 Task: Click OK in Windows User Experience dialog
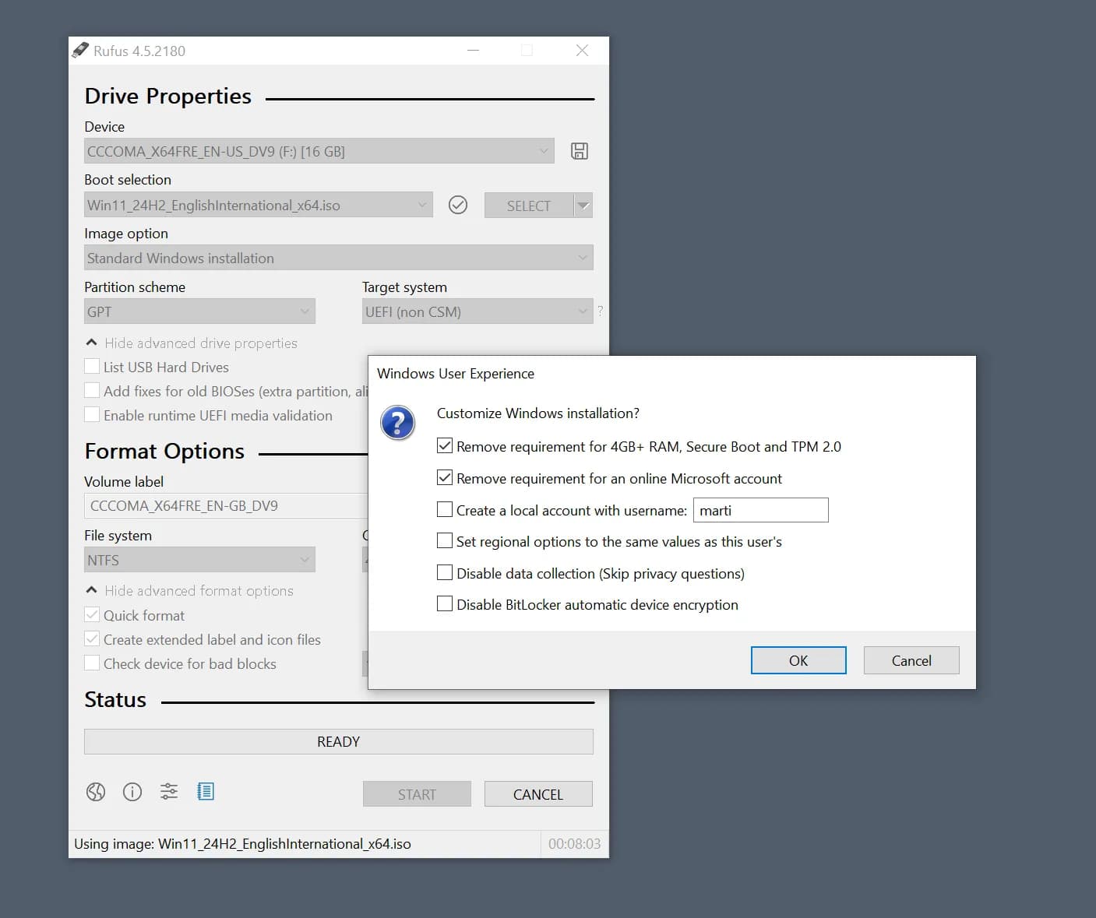click(798, 660)
